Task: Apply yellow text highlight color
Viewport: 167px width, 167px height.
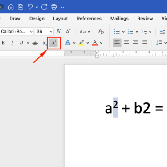Action: tap(81, 43)
